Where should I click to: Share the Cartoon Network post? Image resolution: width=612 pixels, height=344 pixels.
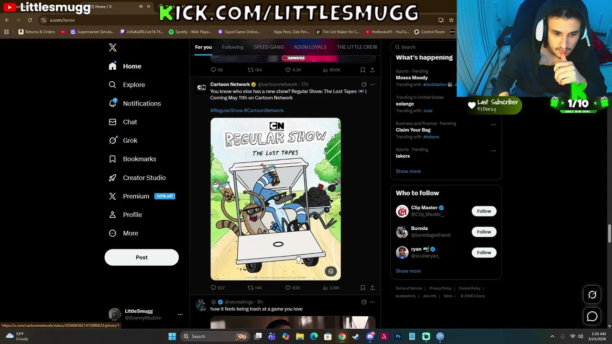372,288
